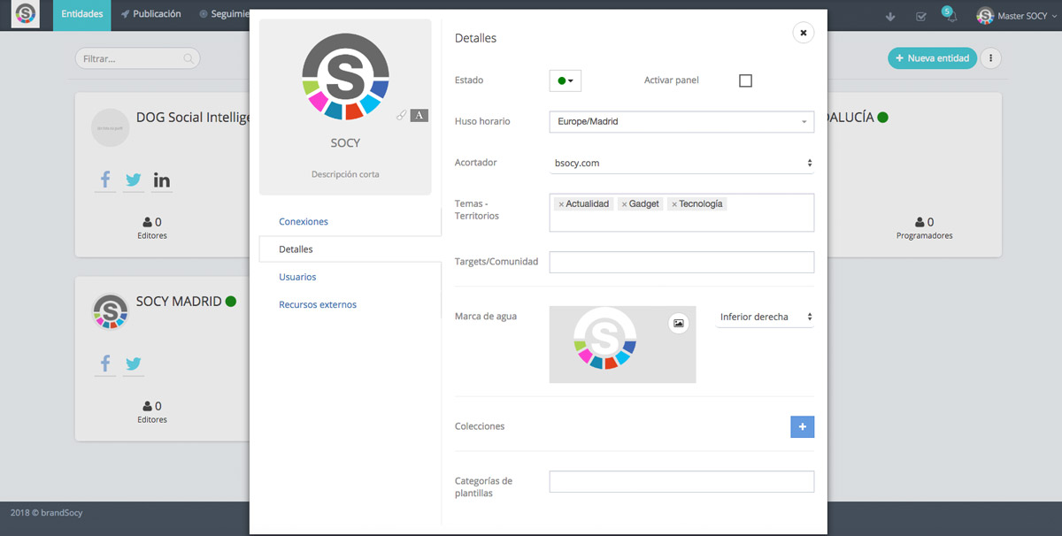1062x536 pixels.
Task: Open the three-dot more options button
Action: pos(991,58)
